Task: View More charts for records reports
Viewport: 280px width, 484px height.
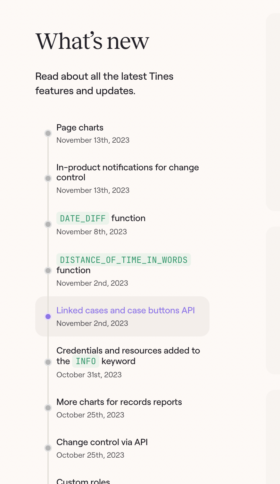Action: click(x=119, y=402)
